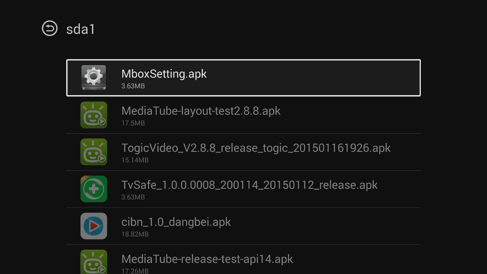Click the sda1 folder title
This screenshot has height=274, width=487.
pos(80,29)
